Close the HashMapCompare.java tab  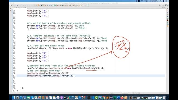coord(26,8)
